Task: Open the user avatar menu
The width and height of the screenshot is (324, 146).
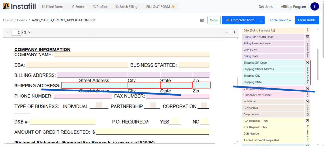Action: point(315,6)
